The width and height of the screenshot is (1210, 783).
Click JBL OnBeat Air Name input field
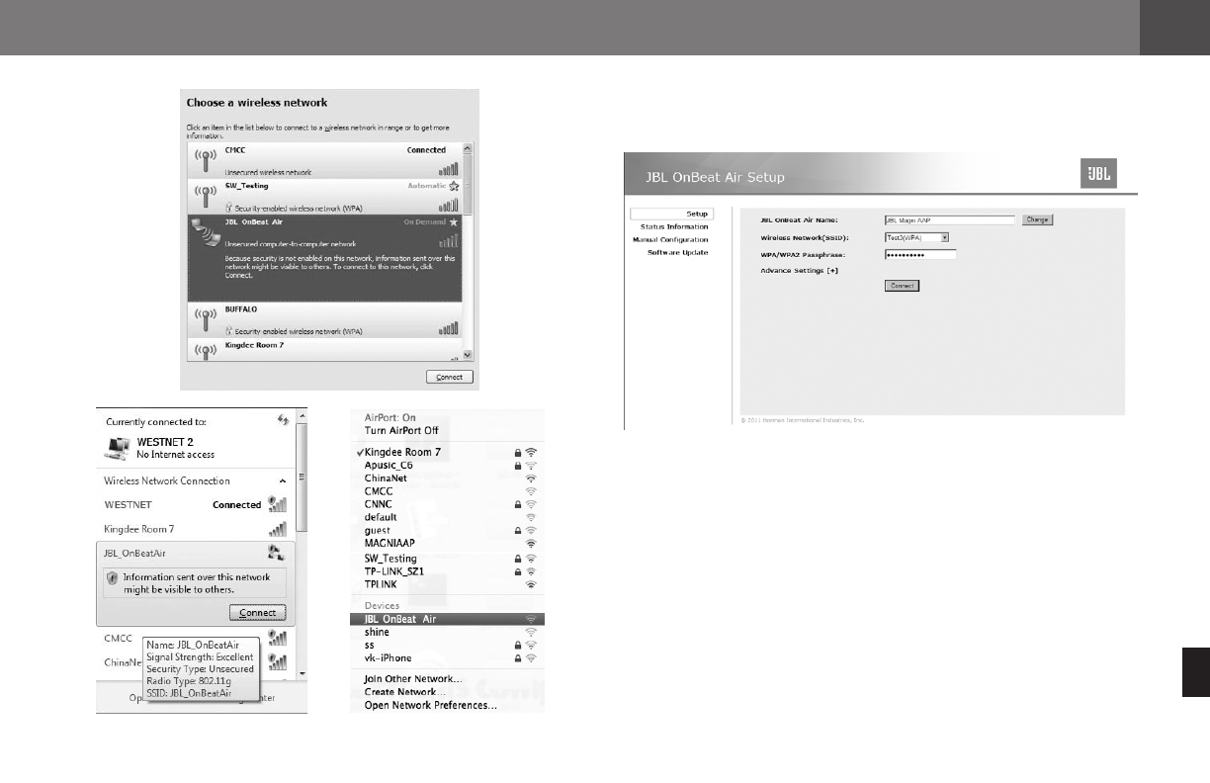[950, 220]
